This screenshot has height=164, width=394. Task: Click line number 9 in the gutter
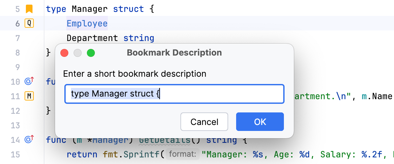tap(17, 67)
